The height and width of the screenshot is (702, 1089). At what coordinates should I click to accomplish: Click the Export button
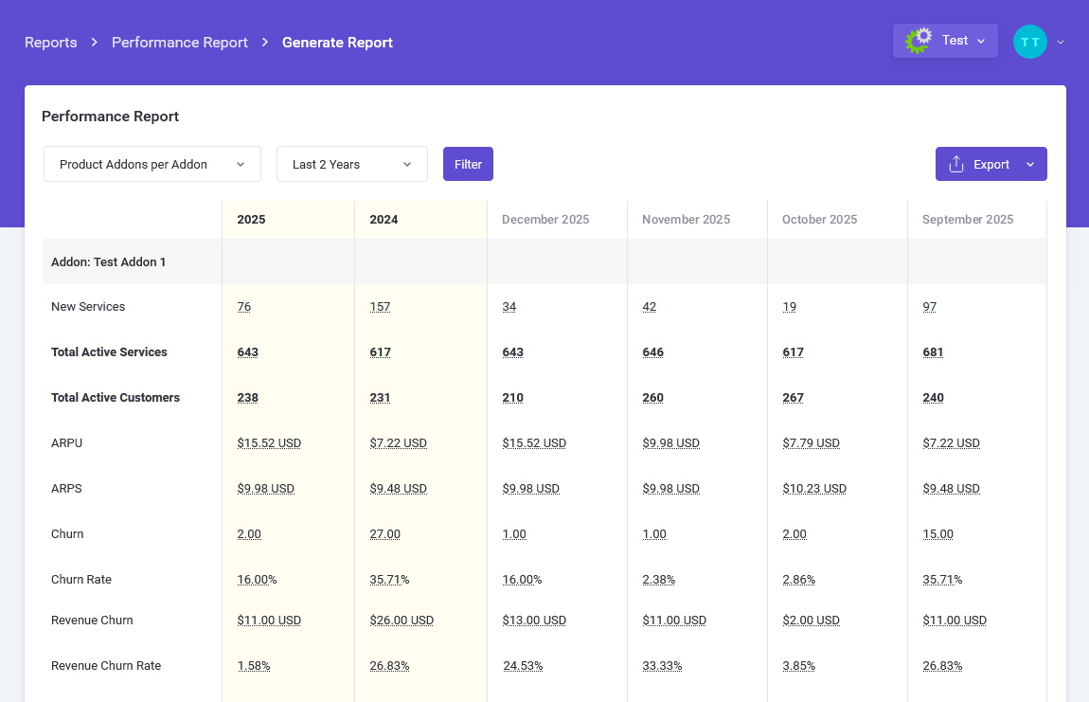[991, 164]
